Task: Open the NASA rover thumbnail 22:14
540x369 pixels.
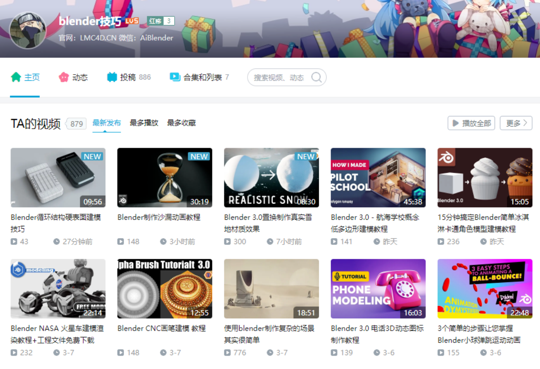Action: (58, 289)
